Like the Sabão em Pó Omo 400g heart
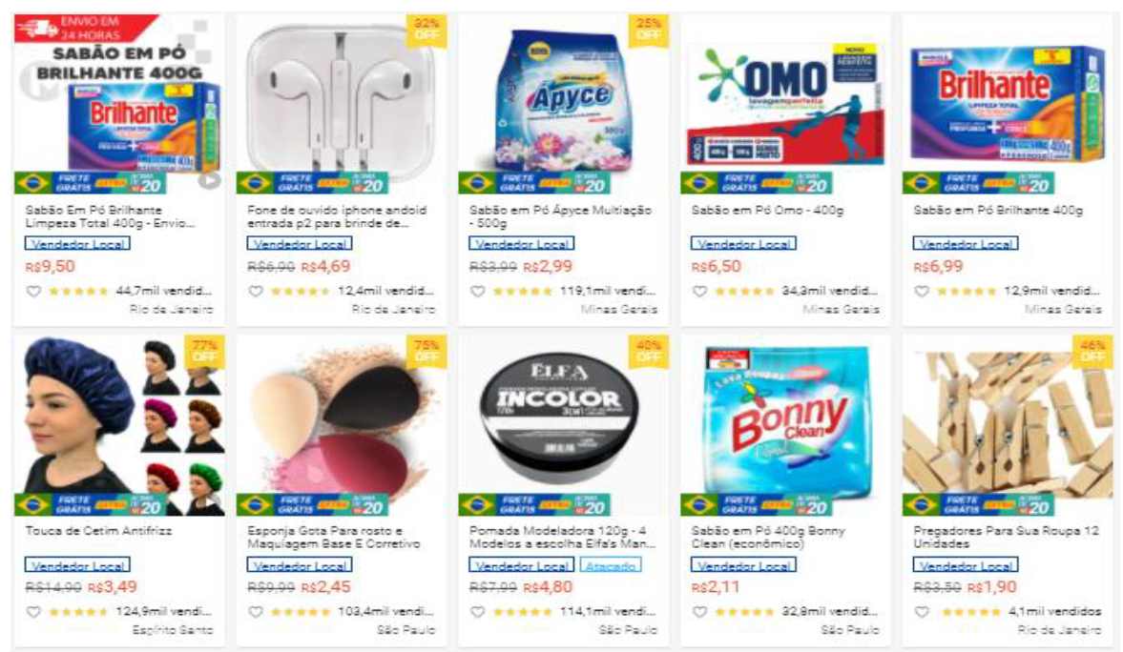 tap(699, 292)
